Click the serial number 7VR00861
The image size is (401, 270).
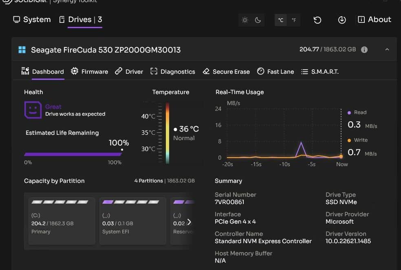229,202
